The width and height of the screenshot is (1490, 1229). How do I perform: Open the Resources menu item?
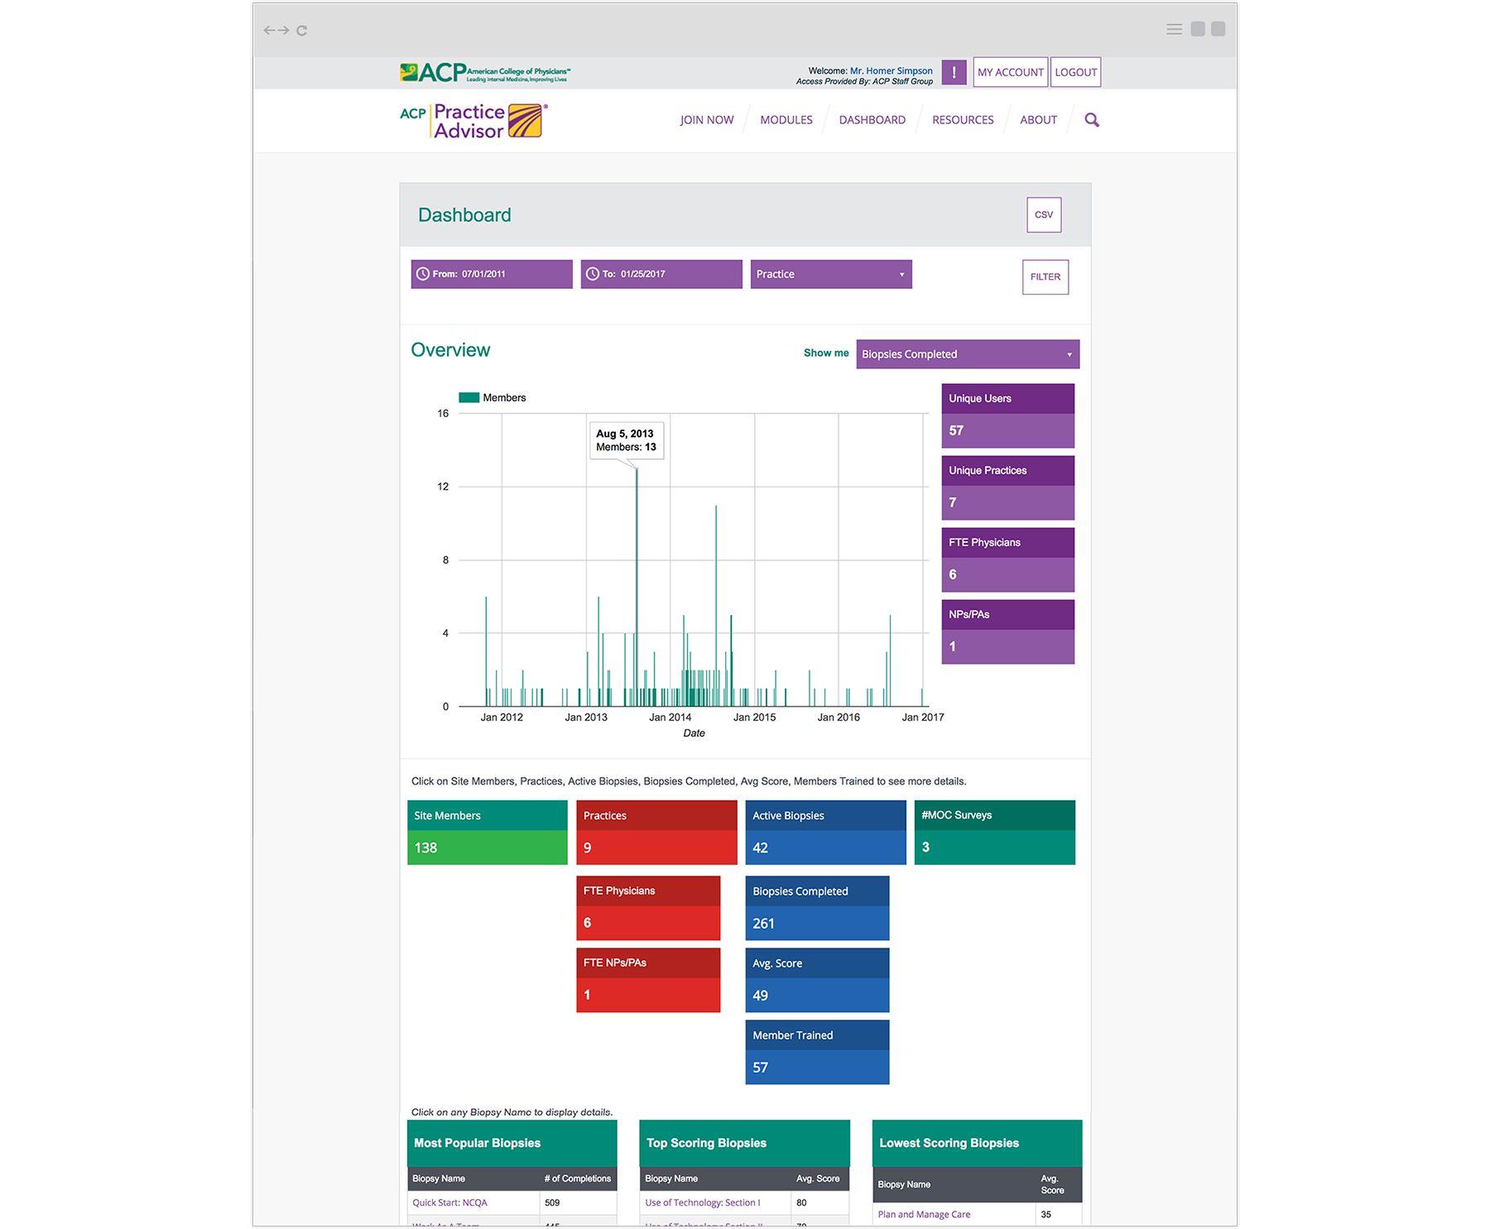[962, 120]
